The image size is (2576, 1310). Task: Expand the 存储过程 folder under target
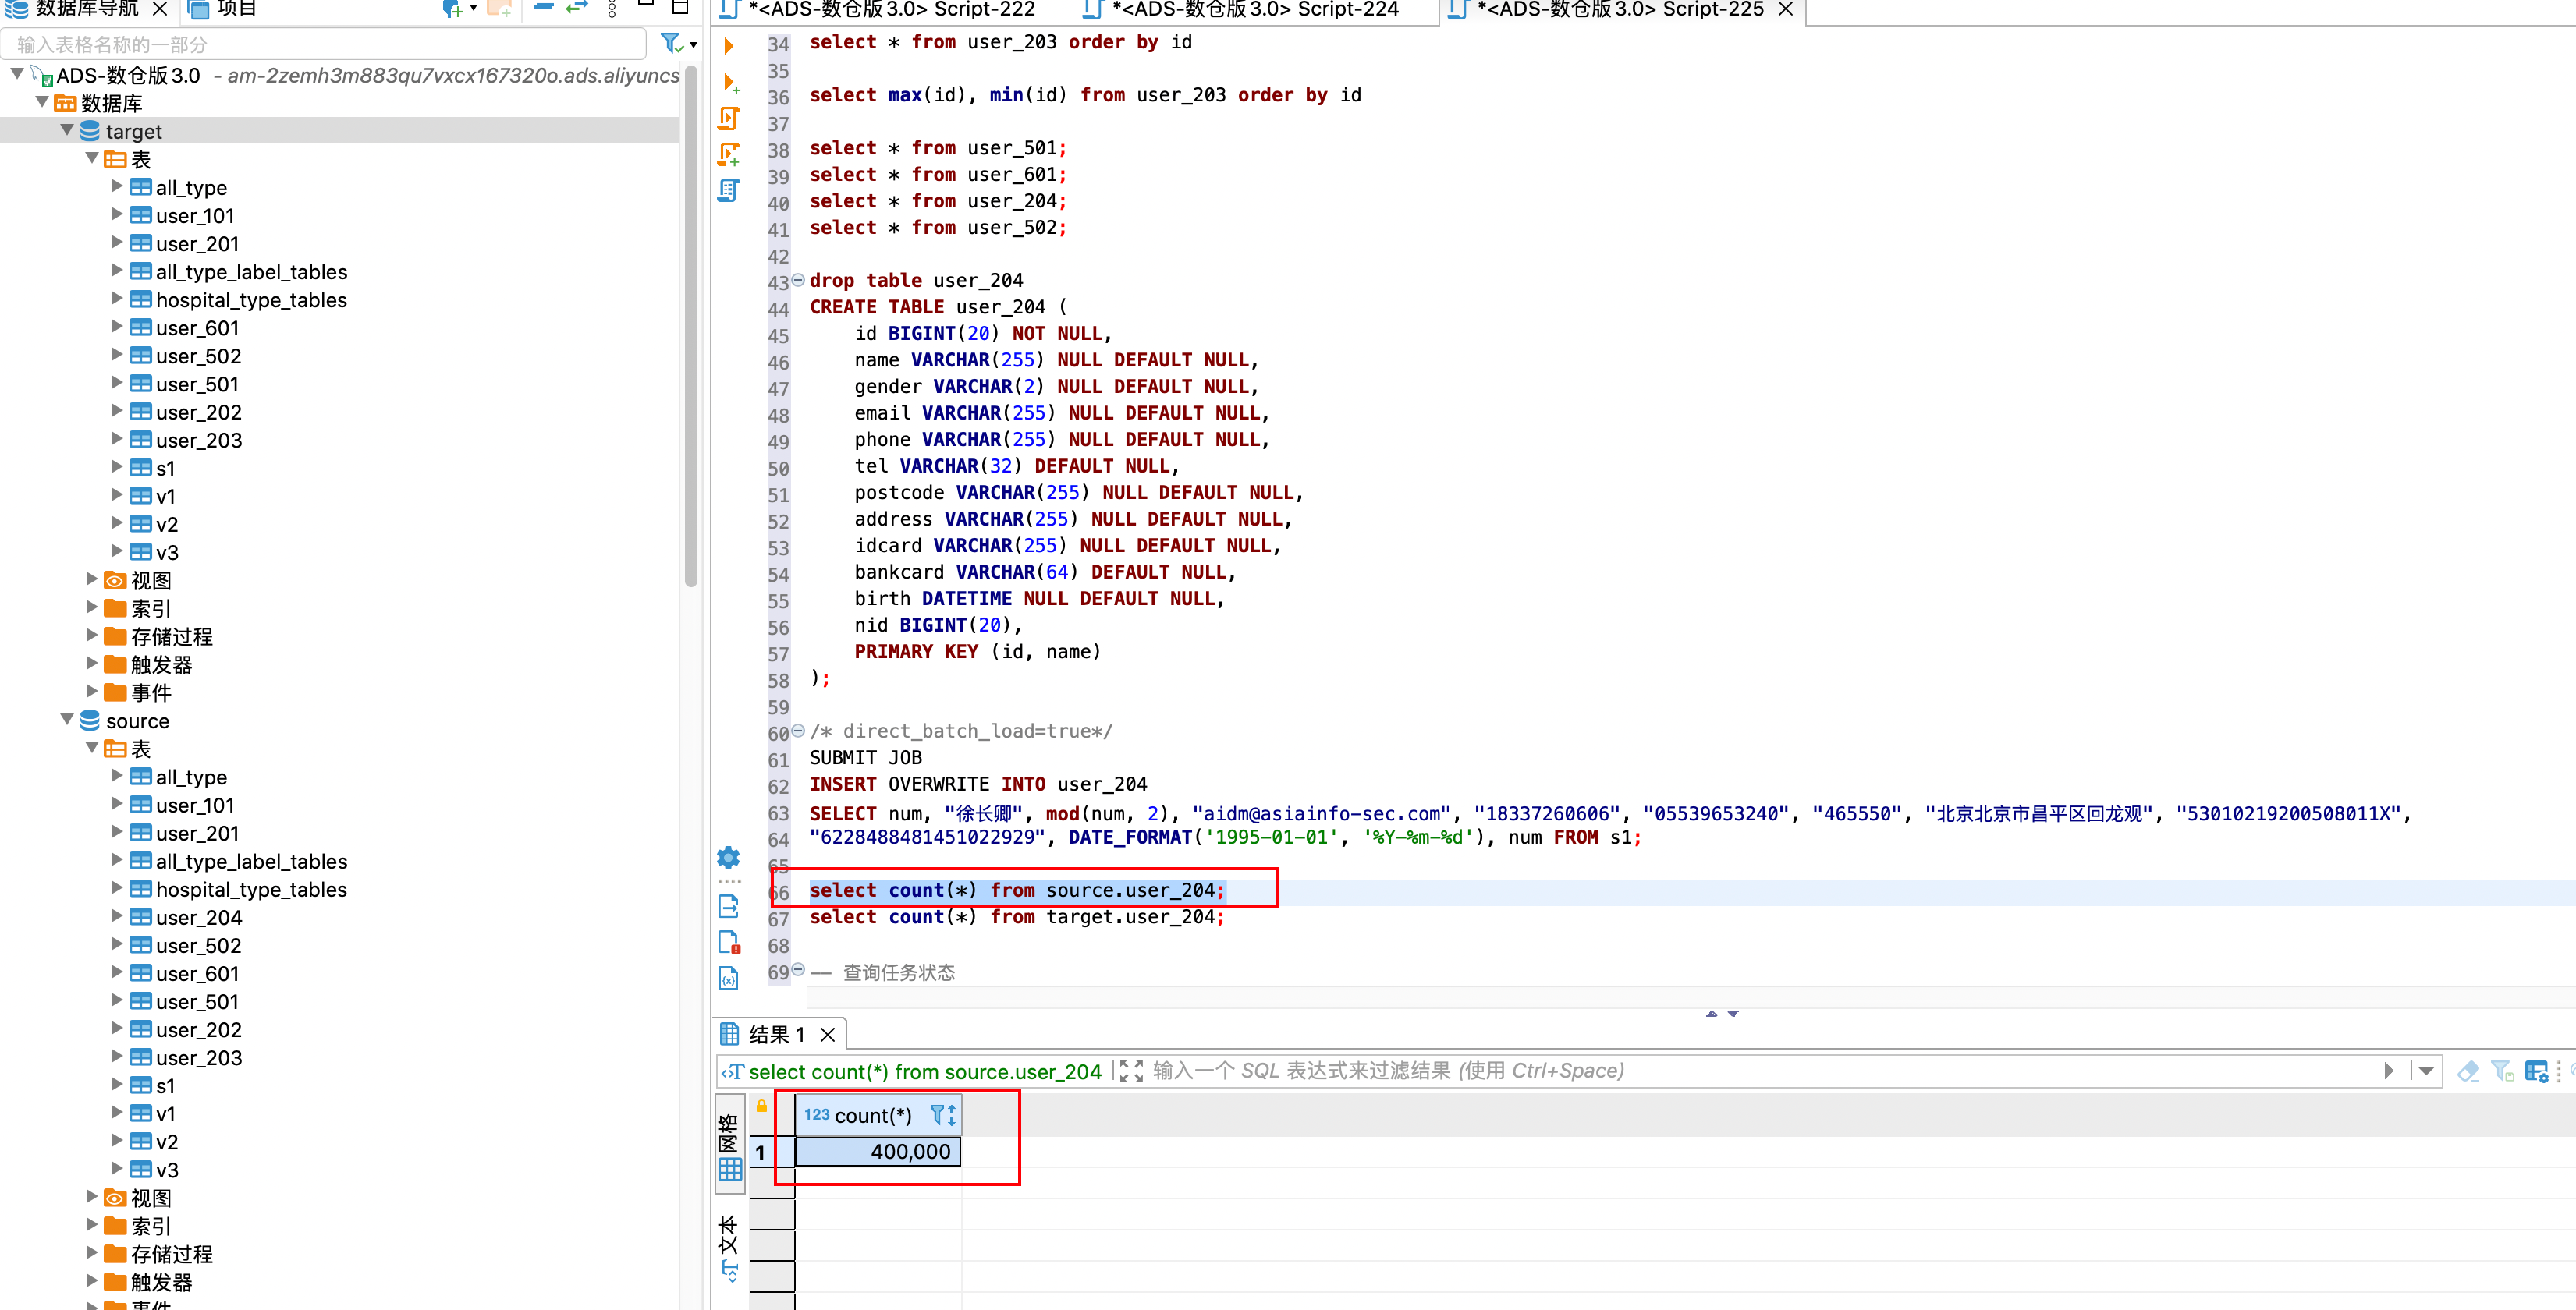[x=92, y=635]
